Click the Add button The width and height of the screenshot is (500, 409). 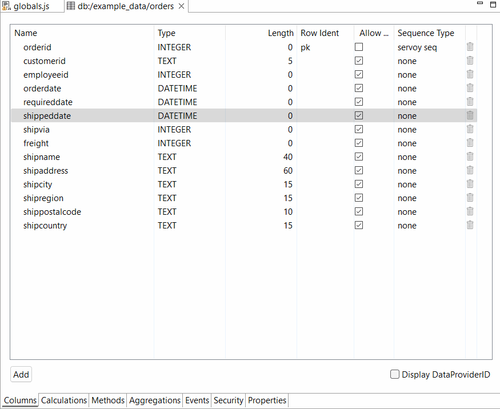pyautogui.click(x=21, y=375)
